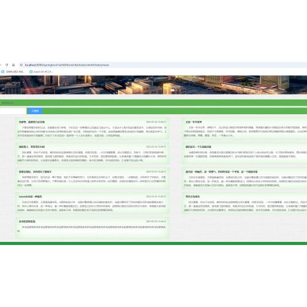307x307 pixels.
Task: Click the white carousel indicator on the banner
Action: point(173,90)
